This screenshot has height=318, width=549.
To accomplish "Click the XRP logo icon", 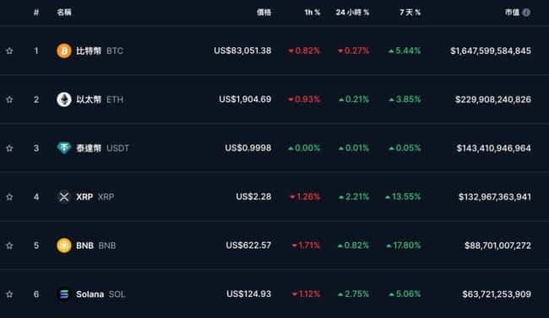I will click(64, 197).
